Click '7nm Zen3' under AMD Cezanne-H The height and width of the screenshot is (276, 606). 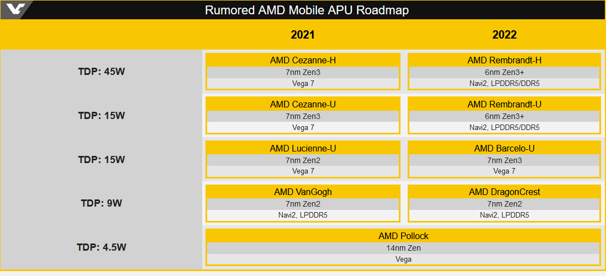[x=303, y=72]
